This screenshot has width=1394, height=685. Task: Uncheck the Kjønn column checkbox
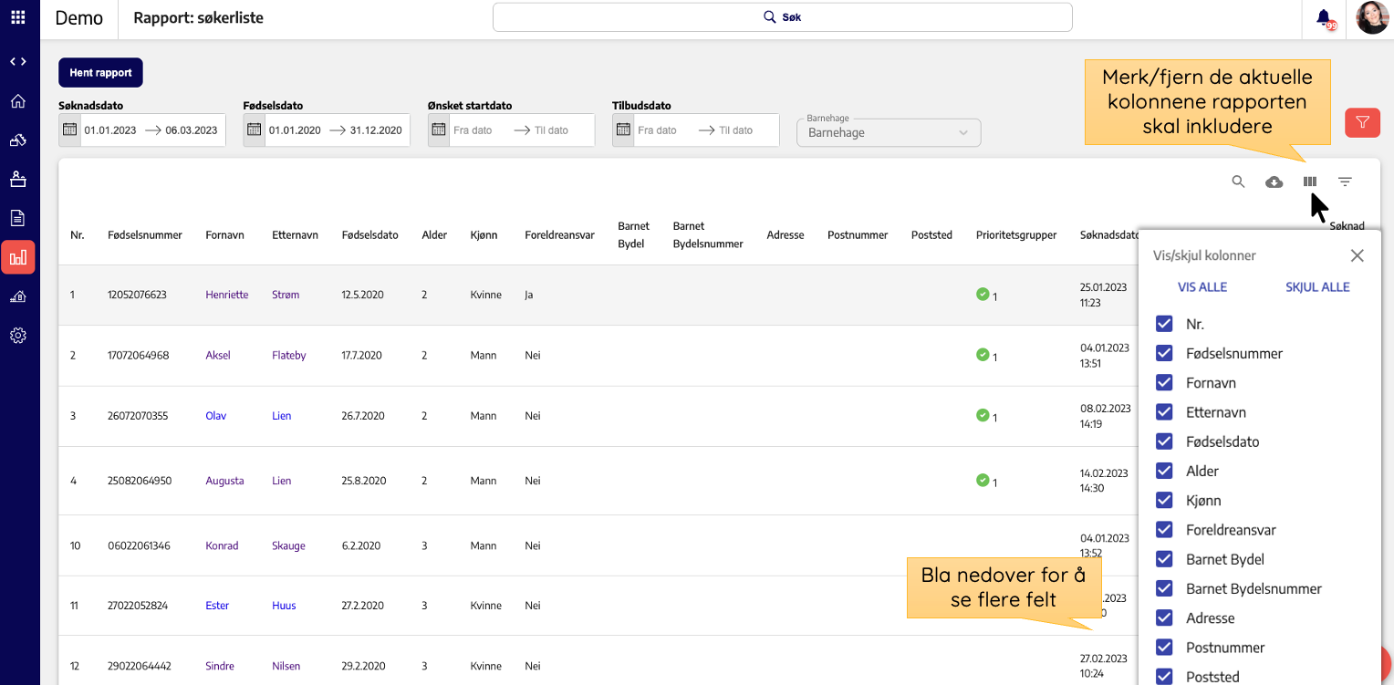pyautogui.click(x=1164, y=500)
